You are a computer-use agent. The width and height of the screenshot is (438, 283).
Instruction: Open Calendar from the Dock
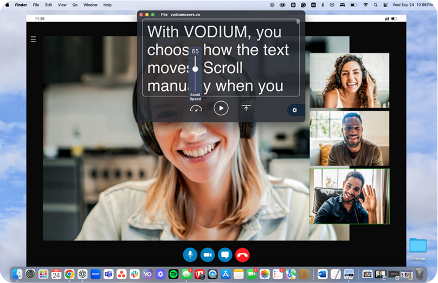coord(56,274)
